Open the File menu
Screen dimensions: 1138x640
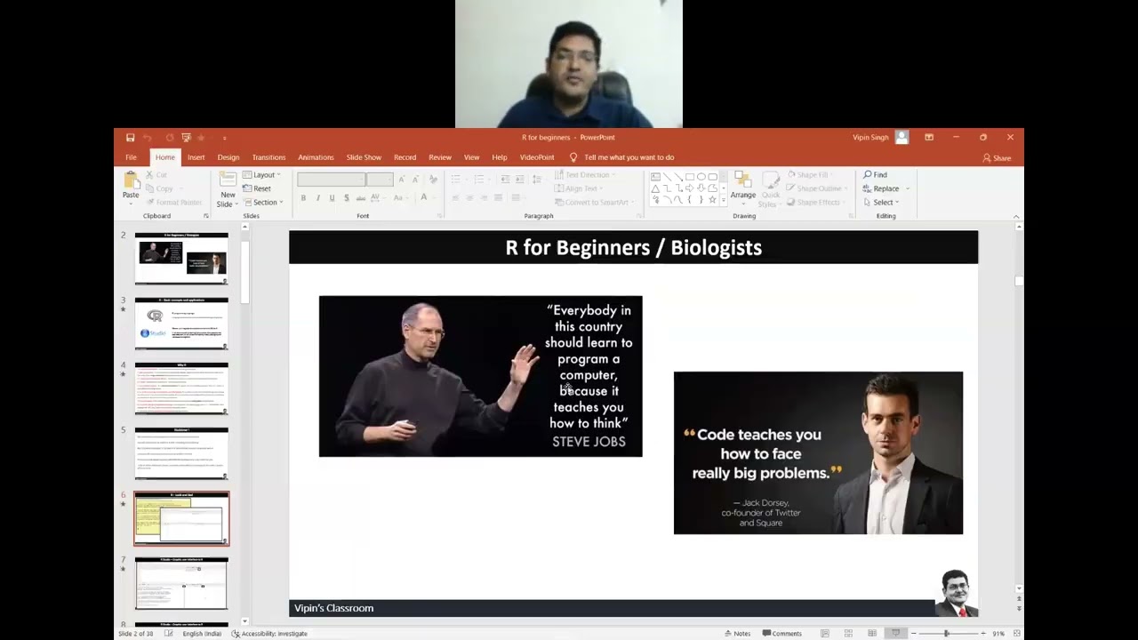[x=131, y=157]
